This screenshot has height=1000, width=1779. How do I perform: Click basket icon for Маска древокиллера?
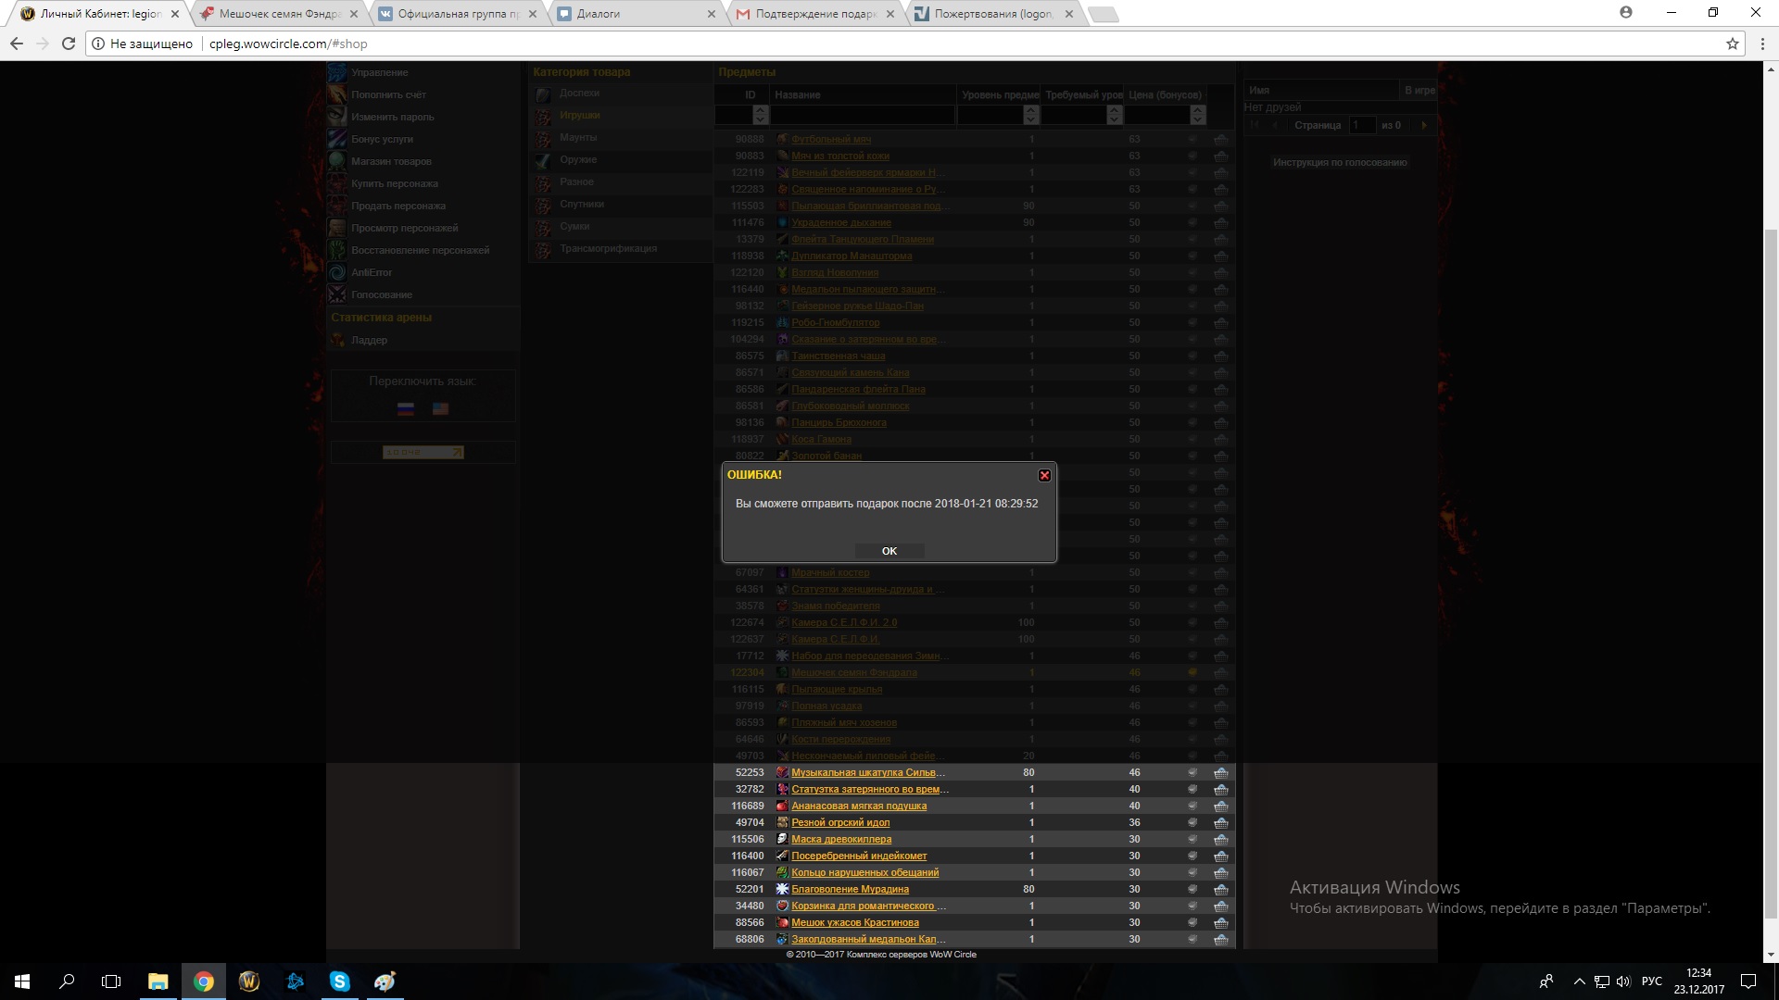pos(1220,840)
